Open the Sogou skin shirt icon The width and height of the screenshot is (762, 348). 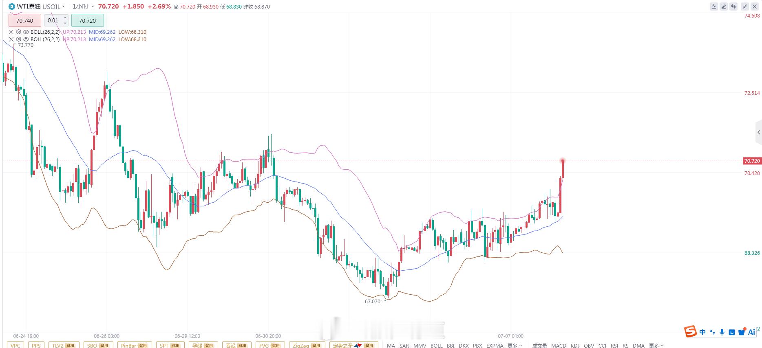pyautogui.click(x=742, y=332)
